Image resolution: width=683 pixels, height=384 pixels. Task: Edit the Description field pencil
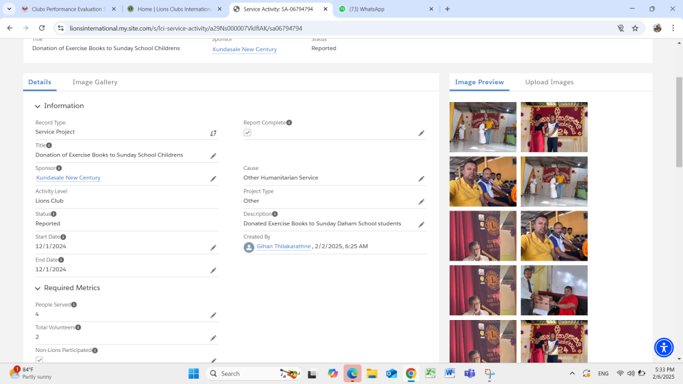422,225
